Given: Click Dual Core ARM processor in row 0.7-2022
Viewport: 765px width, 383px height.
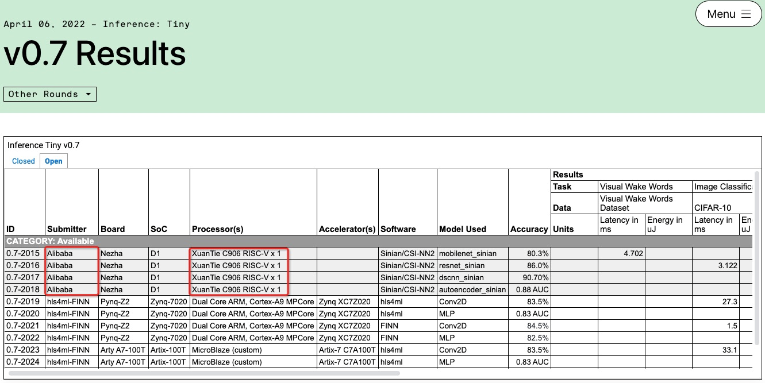Looking at the screenshot, I should coord(253,338).
